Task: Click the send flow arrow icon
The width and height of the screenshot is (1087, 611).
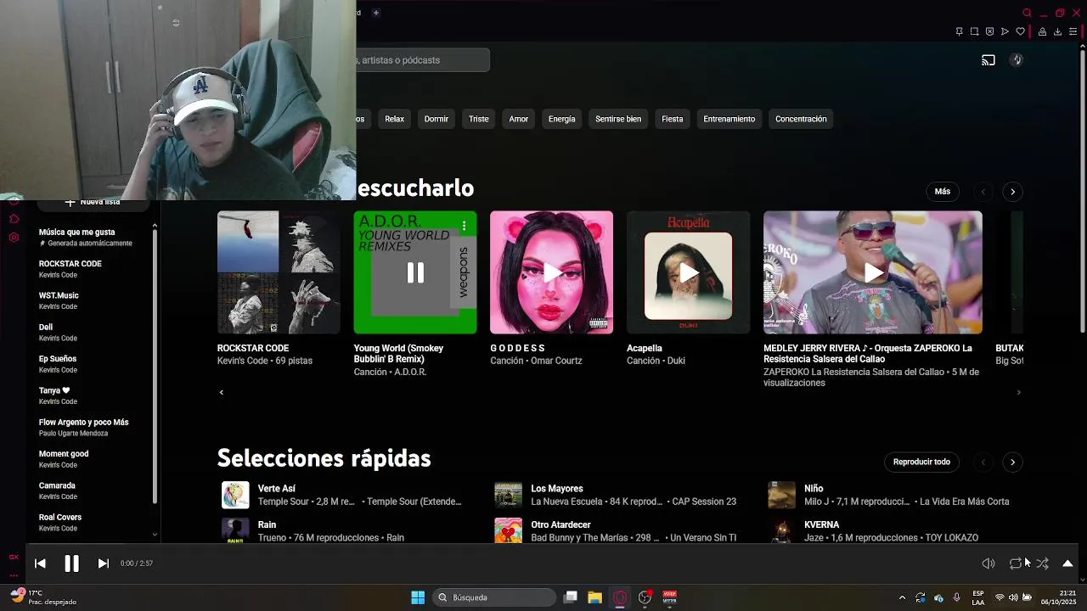Action: [1005, 31]
